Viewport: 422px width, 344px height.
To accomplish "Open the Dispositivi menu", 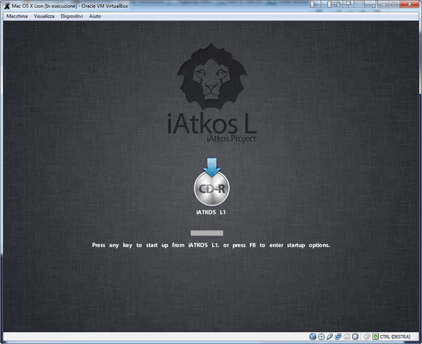I will point(72,16).
